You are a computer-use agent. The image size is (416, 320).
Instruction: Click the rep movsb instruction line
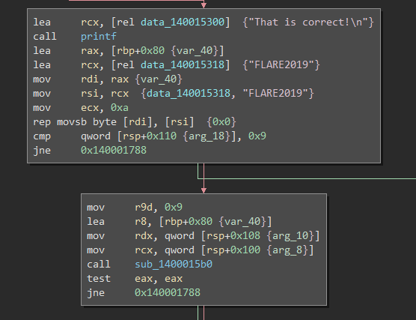click(x=135, y=122)
